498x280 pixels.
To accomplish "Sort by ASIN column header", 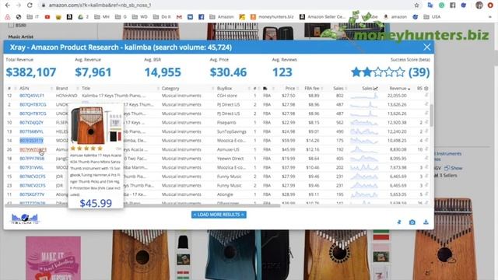I will (24, 88).
